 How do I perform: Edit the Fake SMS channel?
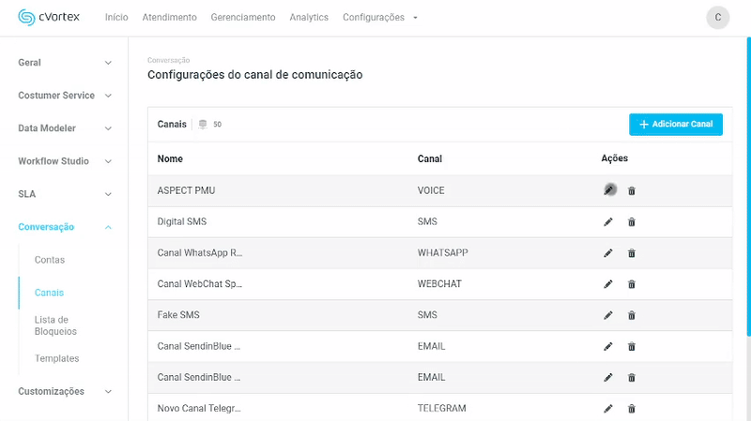608,315
